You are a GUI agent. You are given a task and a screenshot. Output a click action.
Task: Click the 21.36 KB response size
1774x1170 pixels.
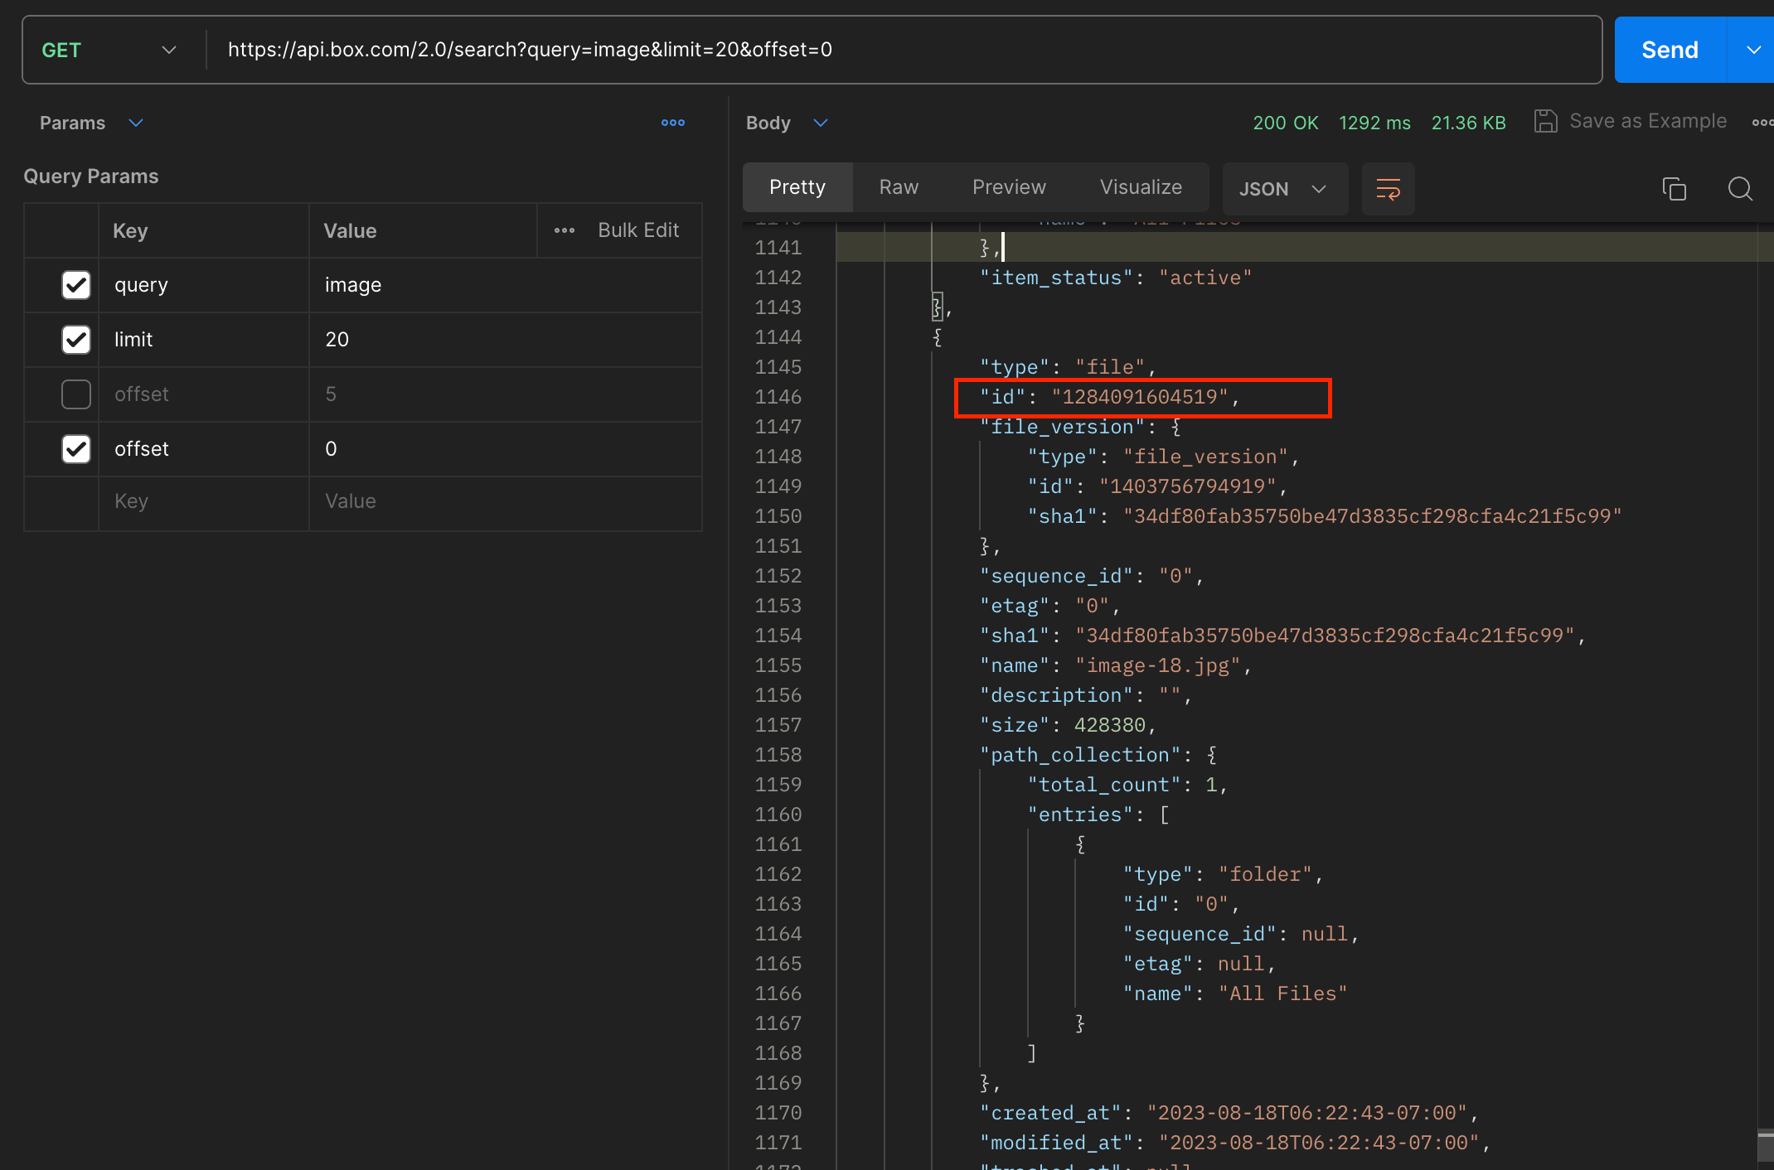(1468, 123)
